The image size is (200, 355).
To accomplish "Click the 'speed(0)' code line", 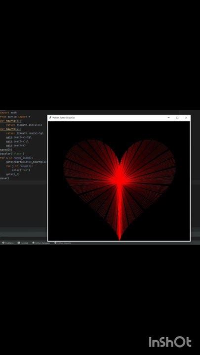I will (x=6, y=150).
